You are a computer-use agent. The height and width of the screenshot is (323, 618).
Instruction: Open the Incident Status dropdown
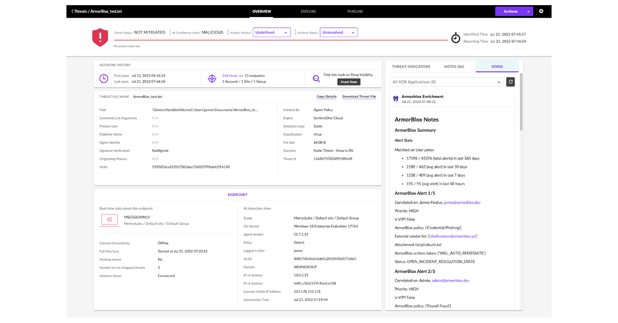338,32
